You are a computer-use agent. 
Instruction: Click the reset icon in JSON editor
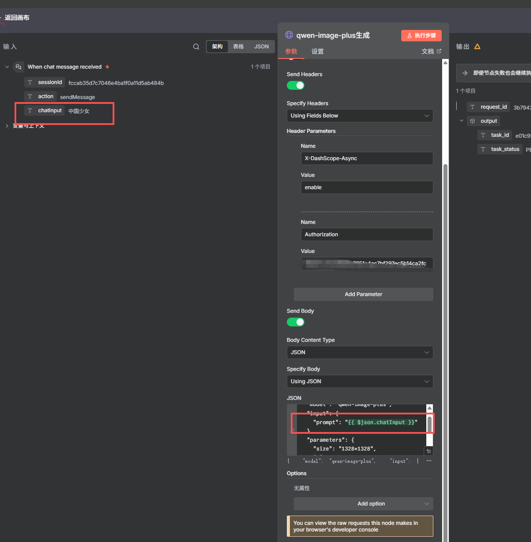pyautogui.click(x=429, y=451)
